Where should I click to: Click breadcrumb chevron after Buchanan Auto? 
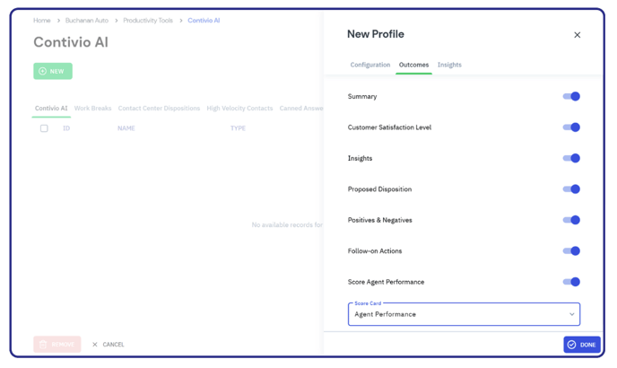point(116,21)
